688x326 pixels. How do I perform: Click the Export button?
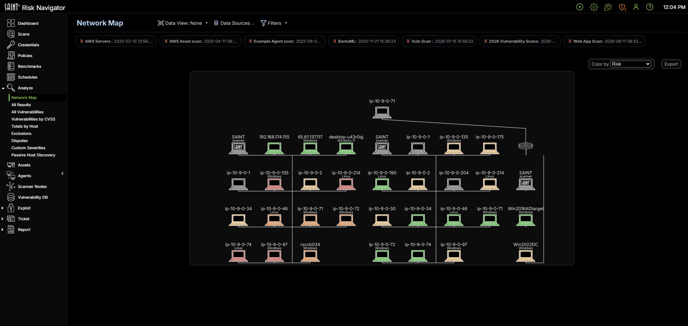671,64
